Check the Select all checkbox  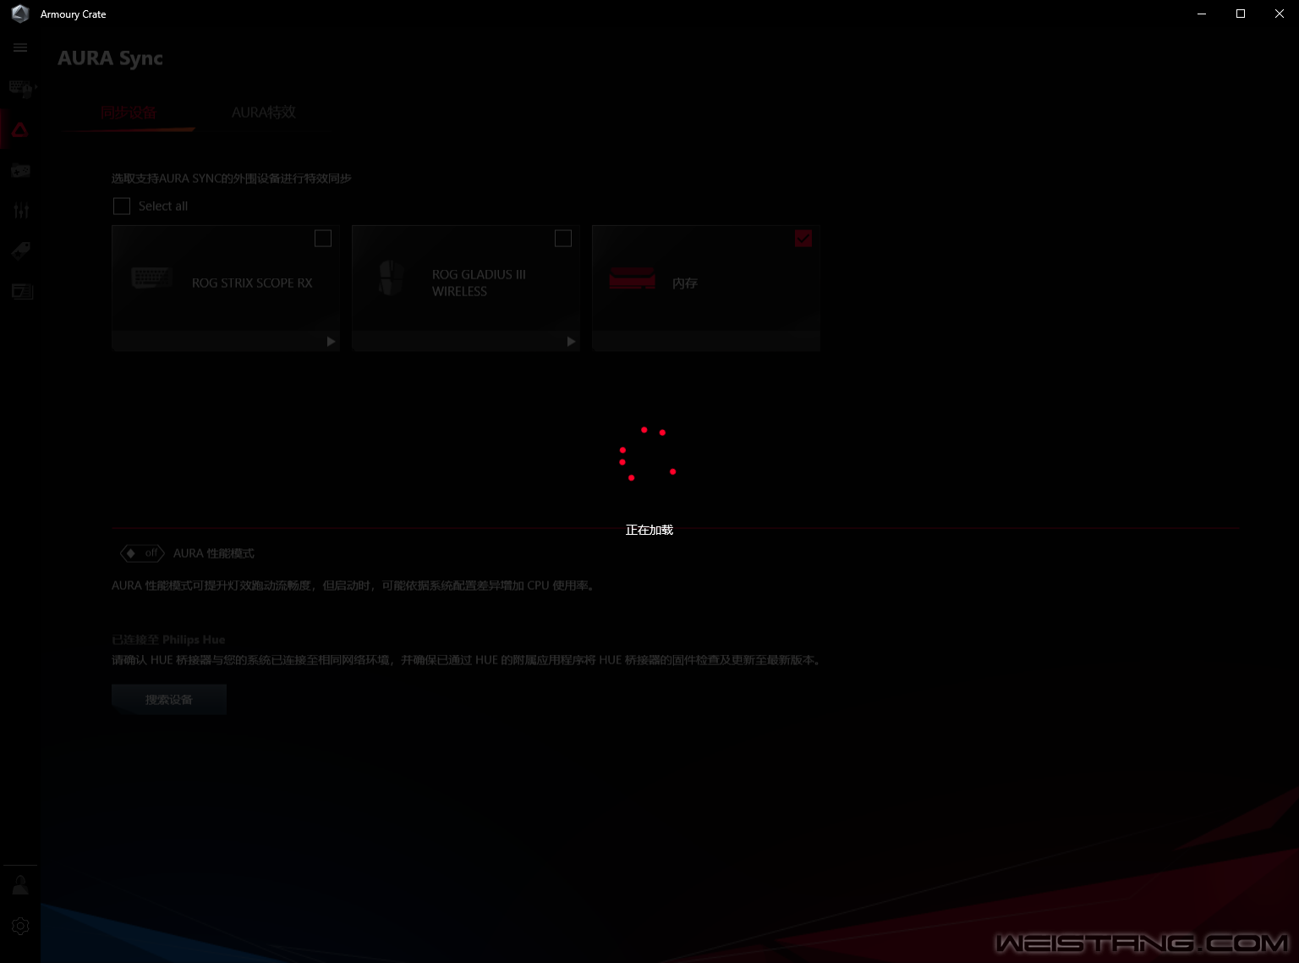(122, 206)
